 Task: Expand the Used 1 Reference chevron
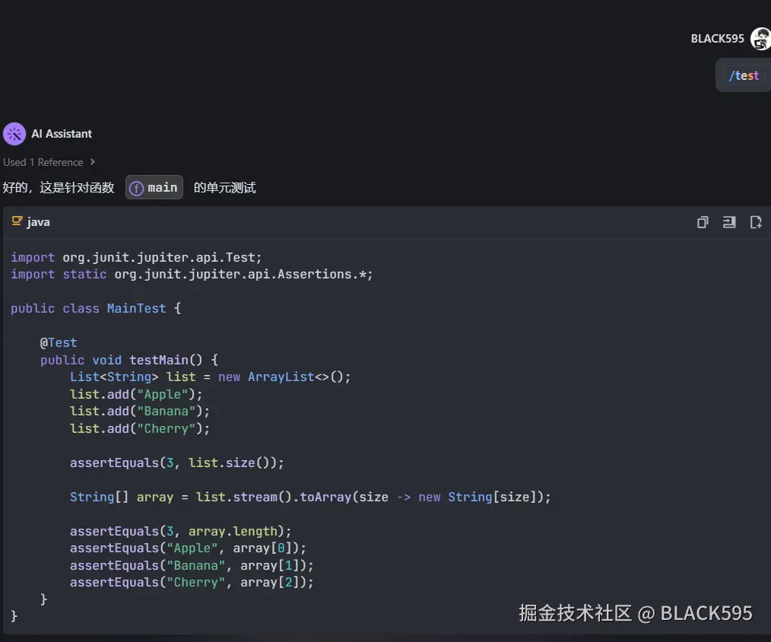(92, 162)
